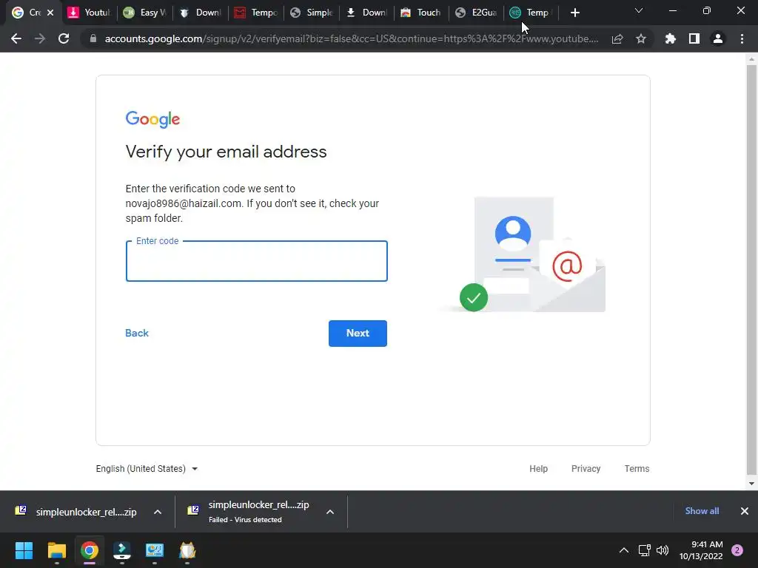The image size is (758, 568).
Task: Toggle the Chrome side panel icon
Action: (694, 38)
